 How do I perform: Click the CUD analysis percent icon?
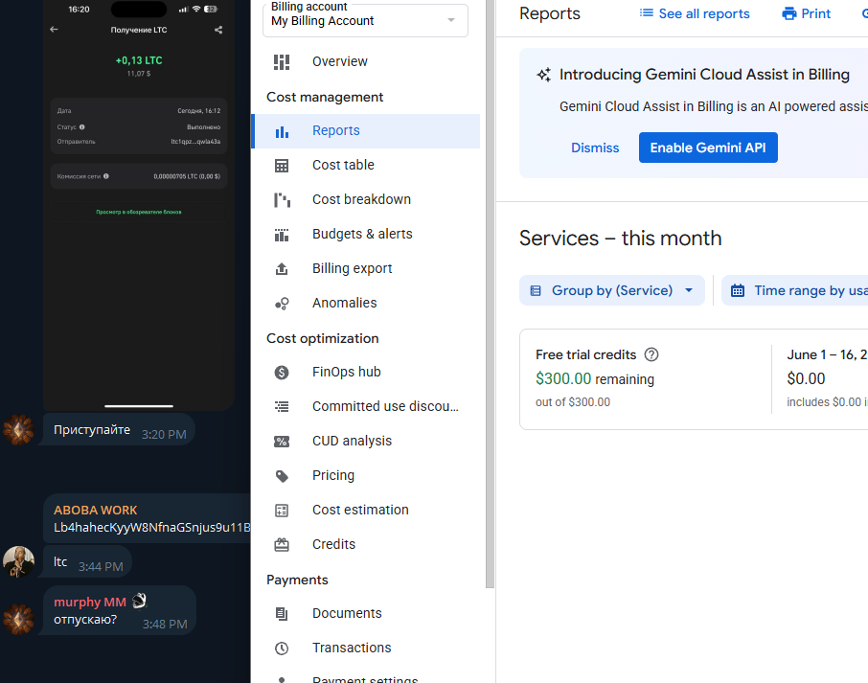pos(282,442)
